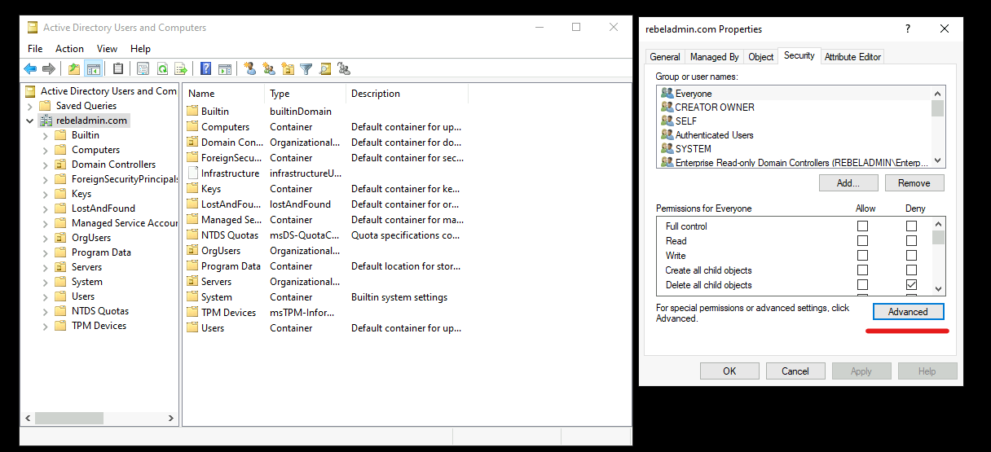Click the Export List toolbar icon
This screenshot has height=452, width=991.
coord(181,69)
